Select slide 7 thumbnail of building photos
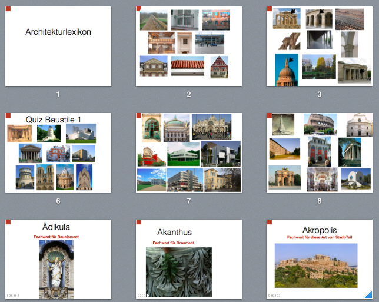379x302 pixels. click(189, 153)
